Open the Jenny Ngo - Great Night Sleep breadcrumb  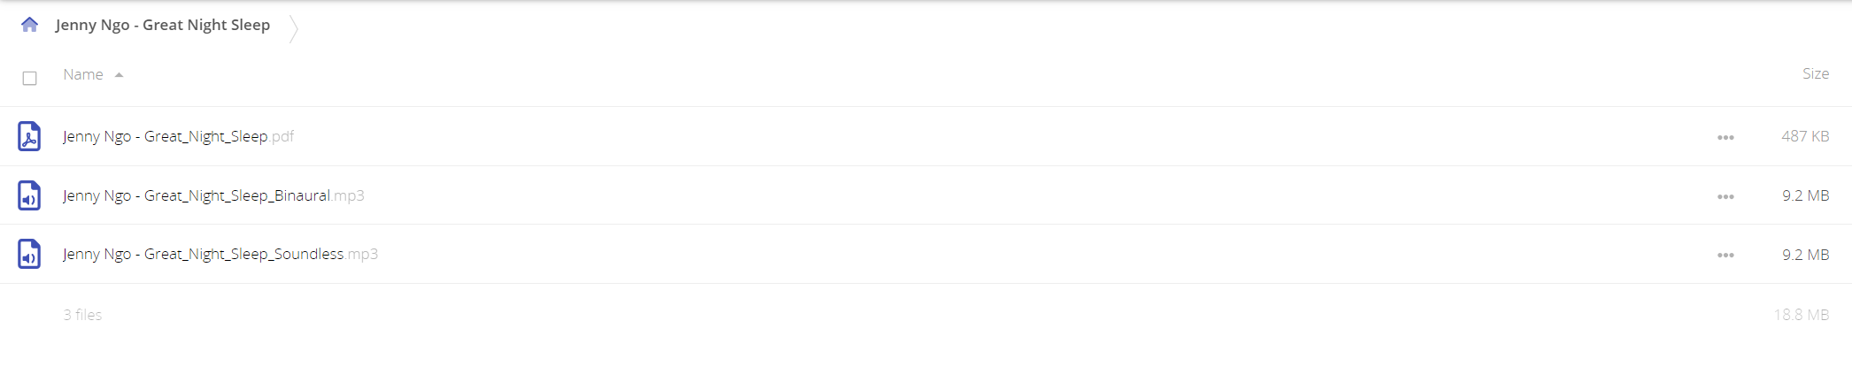click(163, 25)
